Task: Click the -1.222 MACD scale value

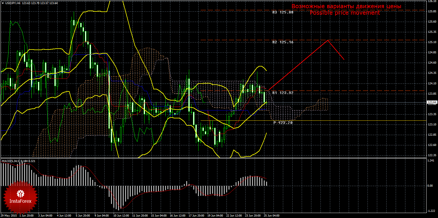Action: (x=431, y=211)
